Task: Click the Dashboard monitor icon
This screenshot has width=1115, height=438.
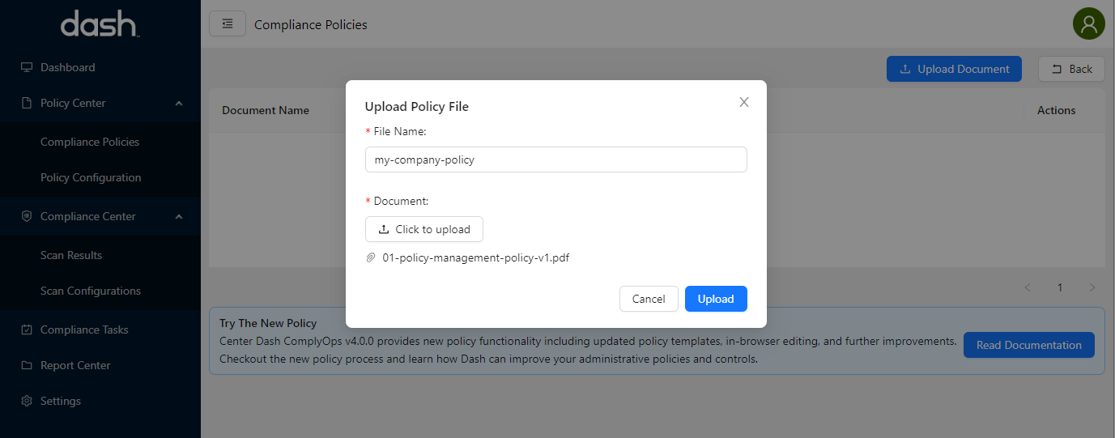Action: pos(27,67)
